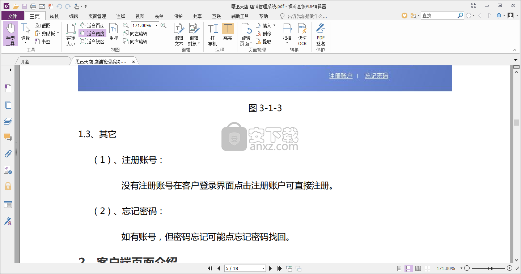Go to the first page
Viewport: 521px width, 274px height.
click(210, 268)
